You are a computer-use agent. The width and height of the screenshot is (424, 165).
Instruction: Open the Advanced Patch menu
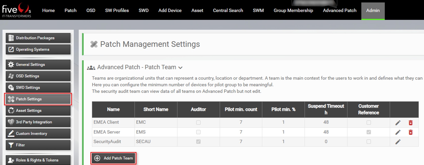pyautogui.click(x=339, y=10)
